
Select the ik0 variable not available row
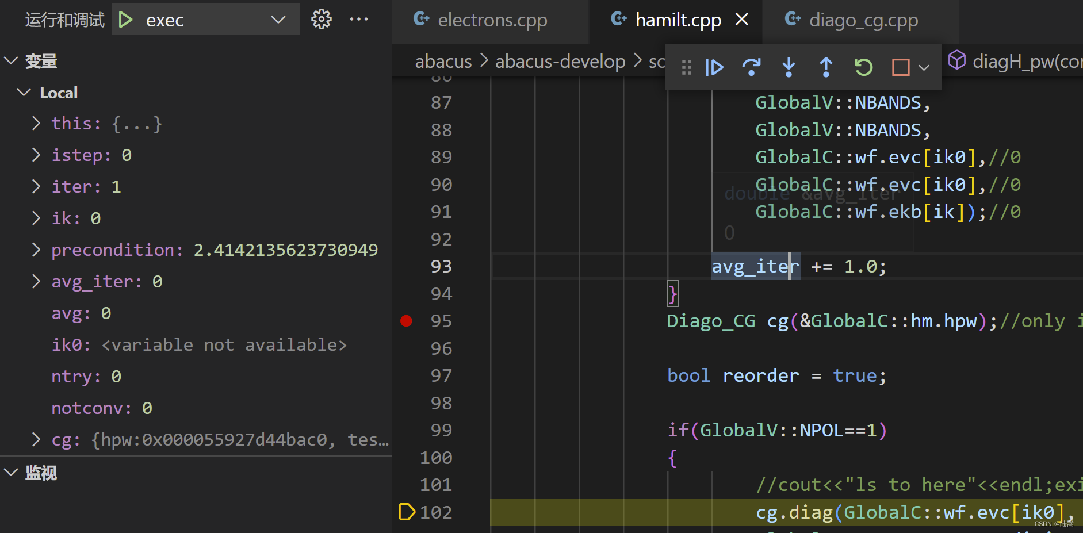click(x=196, y=345)
